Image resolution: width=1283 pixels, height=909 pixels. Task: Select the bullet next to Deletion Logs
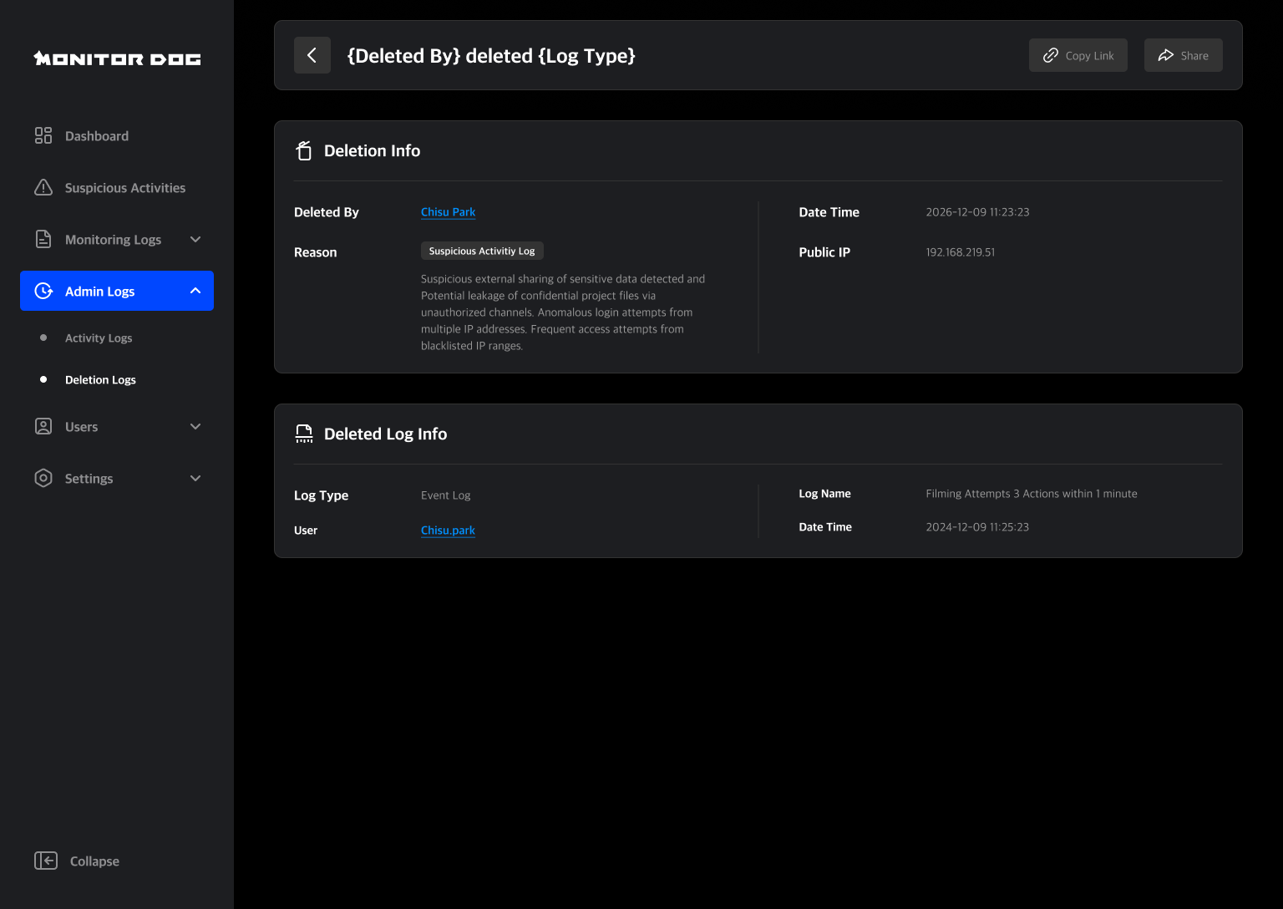pos(43,379)
